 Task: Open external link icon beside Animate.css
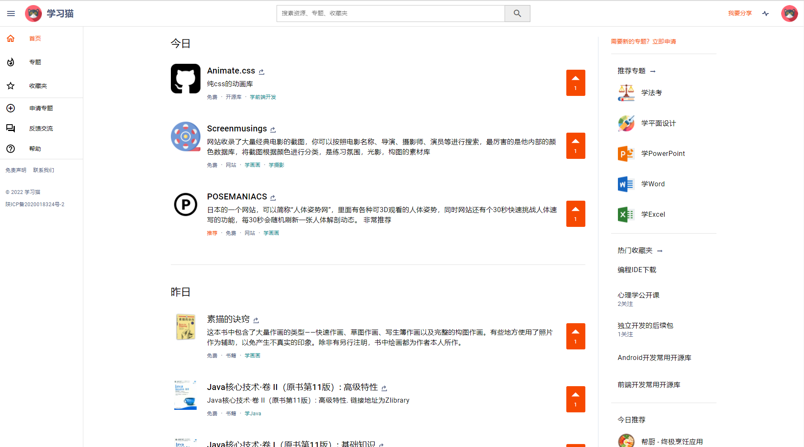261,72
